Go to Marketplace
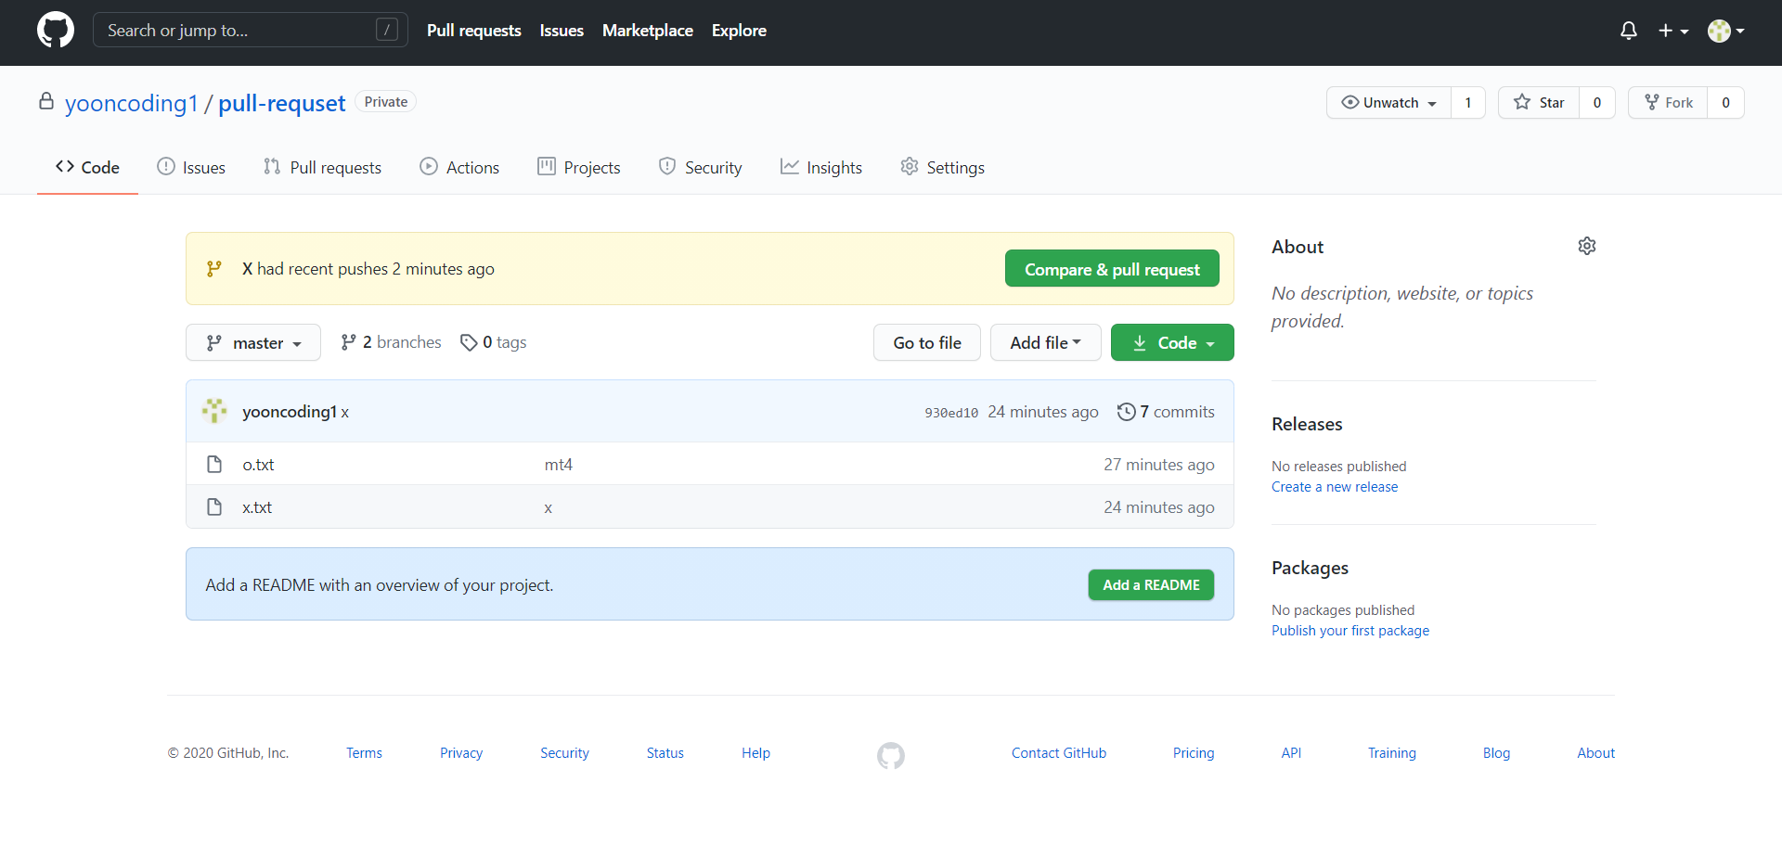 pos(648,31)
